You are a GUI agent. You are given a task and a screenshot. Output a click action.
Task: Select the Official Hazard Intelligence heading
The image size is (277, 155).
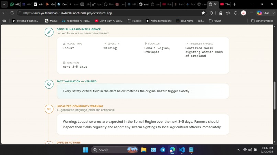pos(79,29)
